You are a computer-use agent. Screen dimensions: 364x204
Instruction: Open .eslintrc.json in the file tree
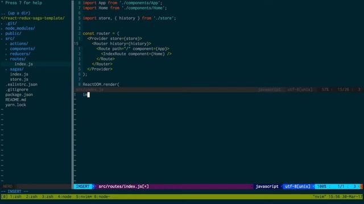click(x=22, y=84)
